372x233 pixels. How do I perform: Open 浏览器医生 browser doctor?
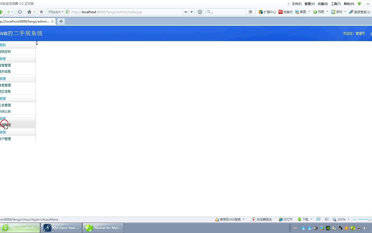pyautogui.click(x=262, y=220)
